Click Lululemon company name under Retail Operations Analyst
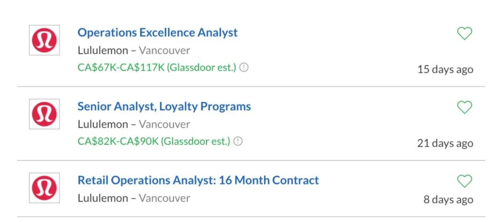The image size is (491, 222). (103, 198)
